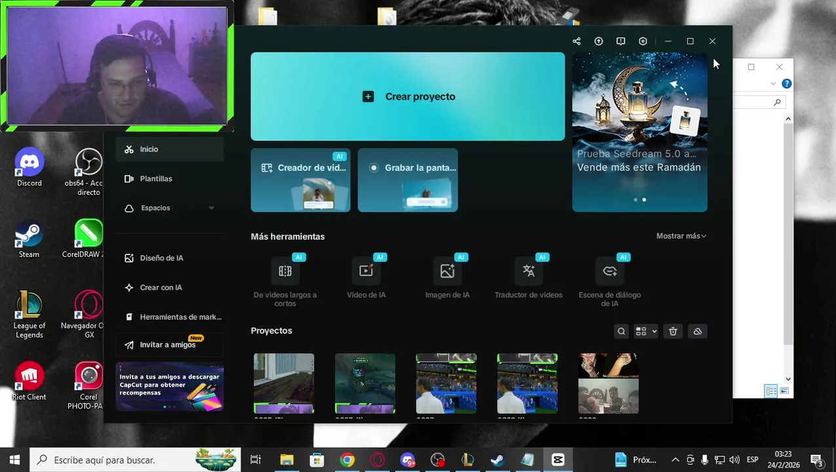Switch to large icons view in background window
Image resolution: width=836 pixels, height=472 pixels.
(x=784, y=391)
